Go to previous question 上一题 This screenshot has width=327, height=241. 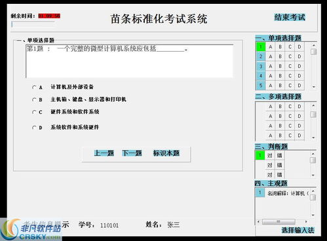(104, 153)
